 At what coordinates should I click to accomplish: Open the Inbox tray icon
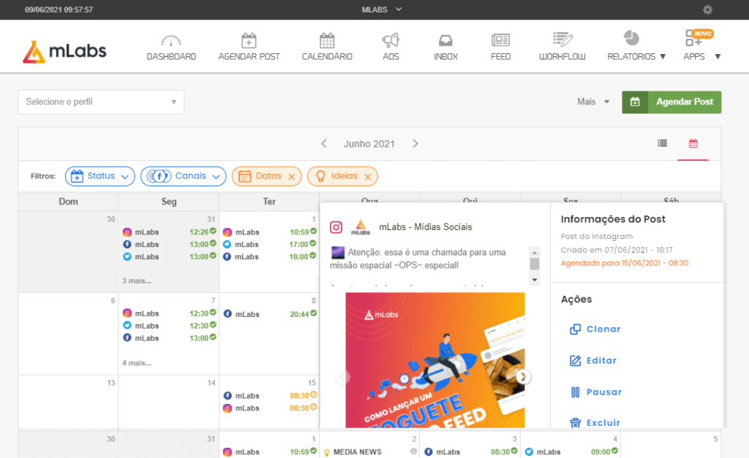445,41
